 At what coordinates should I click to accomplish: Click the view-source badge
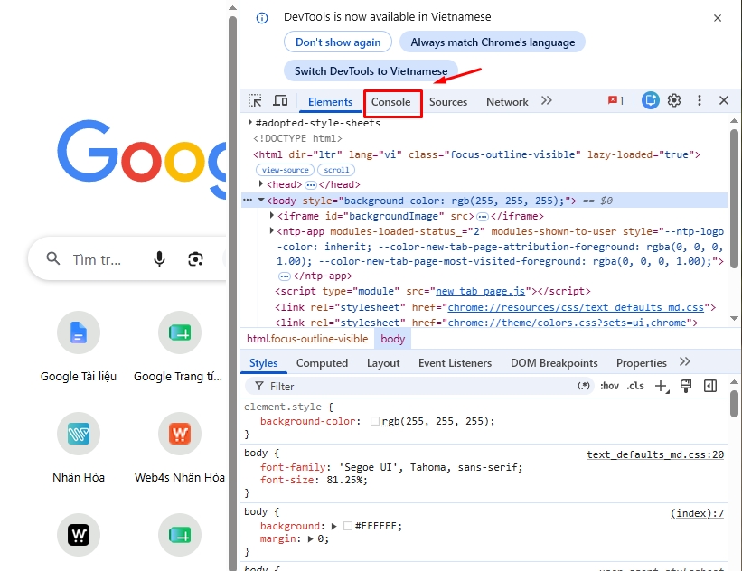tap(286, 170)
